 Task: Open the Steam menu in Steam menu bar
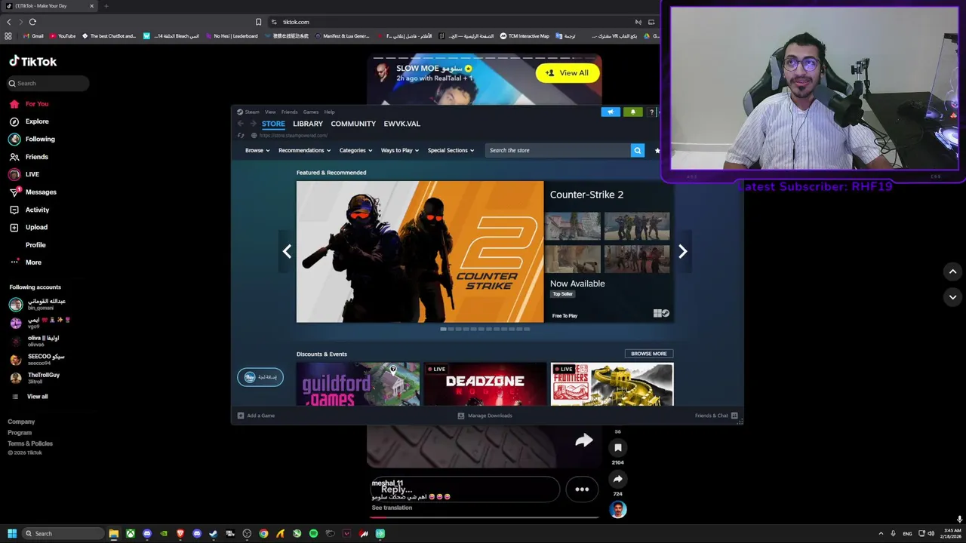click(x=252, y=112)
